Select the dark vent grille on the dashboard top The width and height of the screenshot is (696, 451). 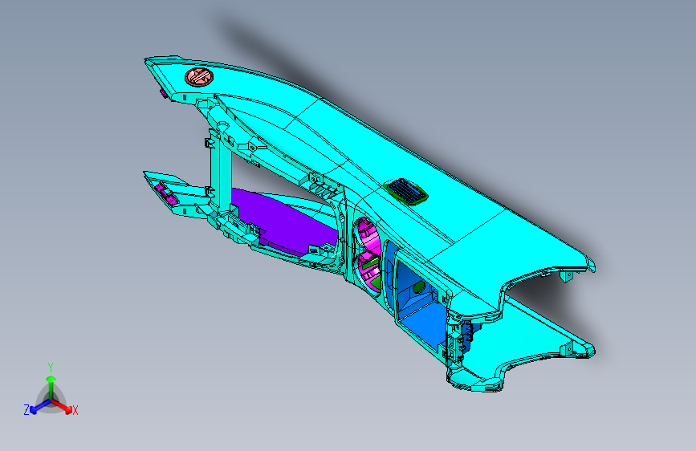[405, 193]
